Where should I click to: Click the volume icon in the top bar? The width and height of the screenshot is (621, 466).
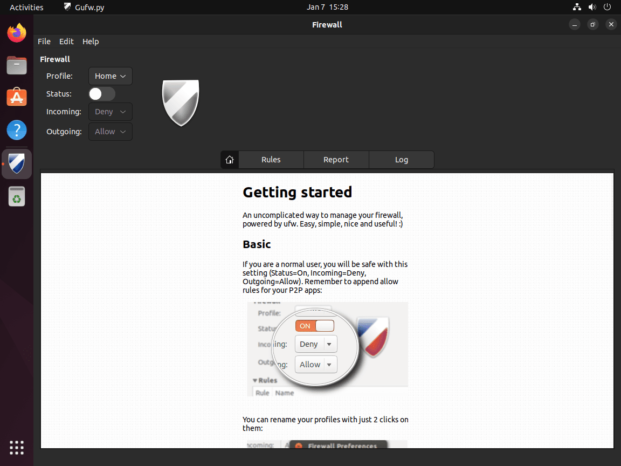tap(592, 7)
